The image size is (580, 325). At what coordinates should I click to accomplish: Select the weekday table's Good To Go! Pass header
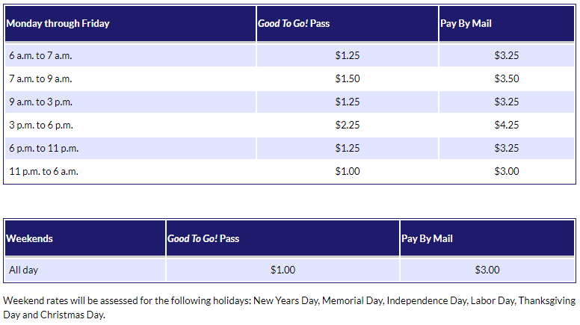[x=294, y=23]
